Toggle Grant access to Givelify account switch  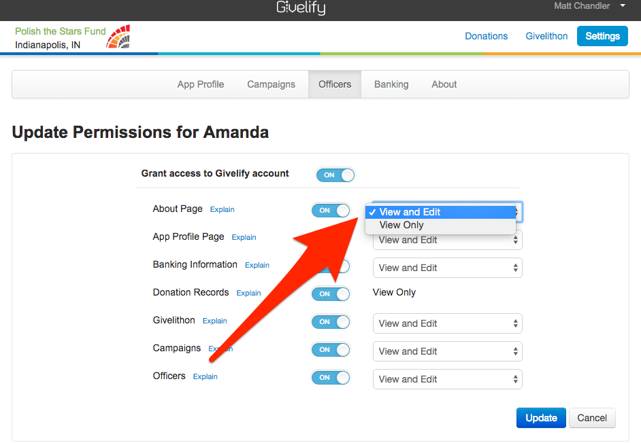pos(335,175)
